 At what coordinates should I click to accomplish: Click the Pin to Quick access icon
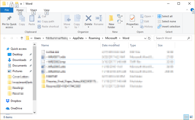pos(9,18)
